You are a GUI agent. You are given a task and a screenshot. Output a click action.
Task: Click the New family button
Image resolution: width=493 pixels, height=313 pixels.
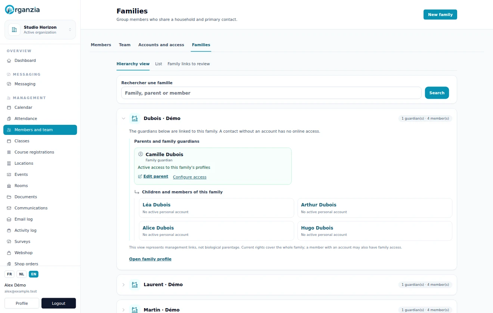(x=440, y=15)
